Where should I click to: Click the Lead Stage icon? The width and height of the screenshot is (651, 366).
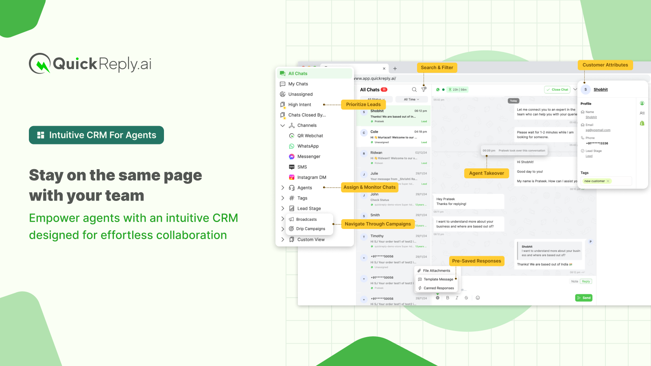[292, 208]
